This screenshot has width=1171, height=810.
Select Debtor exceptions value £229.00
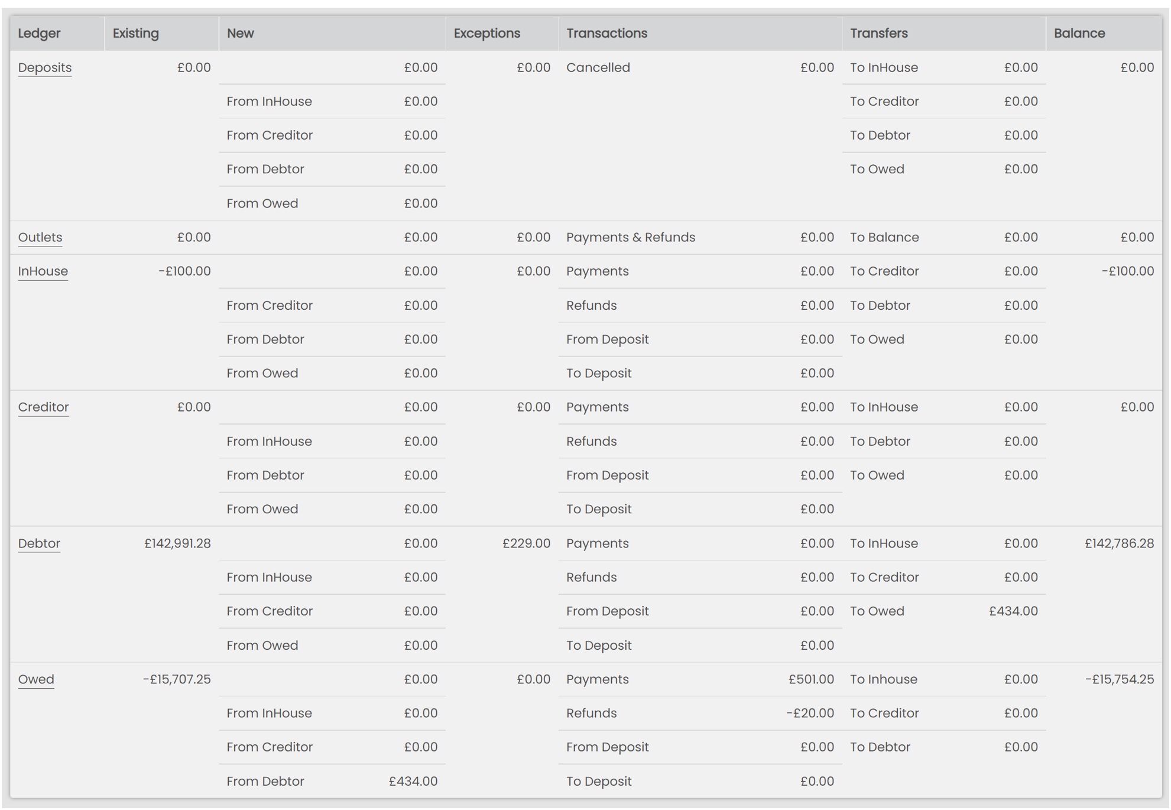click(x=526, y=543)
